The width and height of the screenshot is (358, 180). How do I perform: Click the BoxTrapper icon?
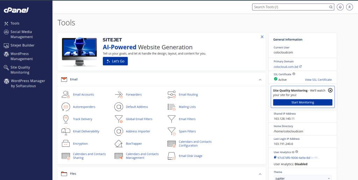click(119, 144)
